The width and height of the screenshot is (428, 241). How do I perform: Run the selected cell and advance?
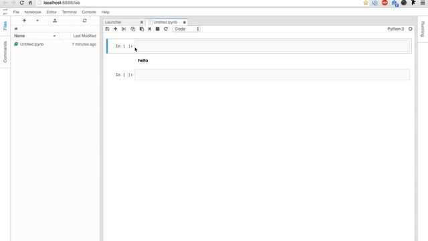tap(150, 29)
